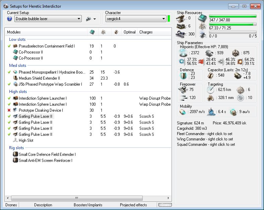The height and width of the screenshot is (210, 264).
Task: Collapse the Rig slots section
Action: point(16,148)
